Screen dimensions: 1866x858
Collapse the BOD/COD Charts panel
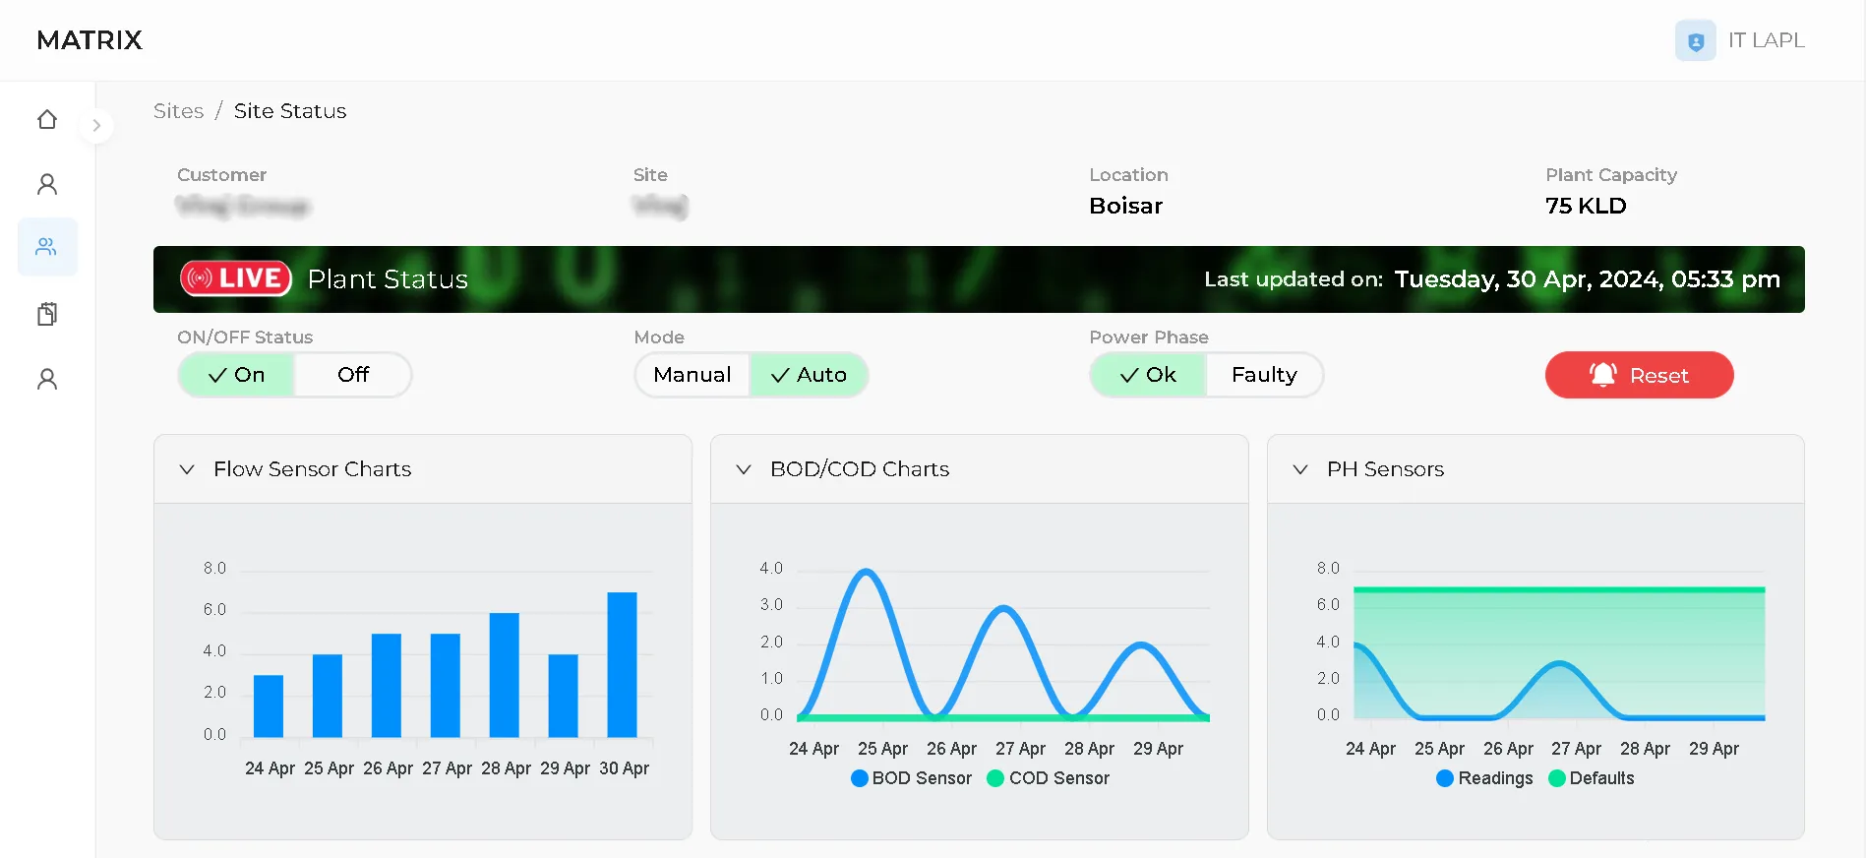744,469
